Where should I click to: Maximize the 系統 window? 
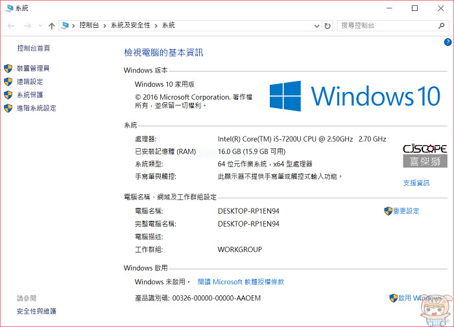coord(415,8)
